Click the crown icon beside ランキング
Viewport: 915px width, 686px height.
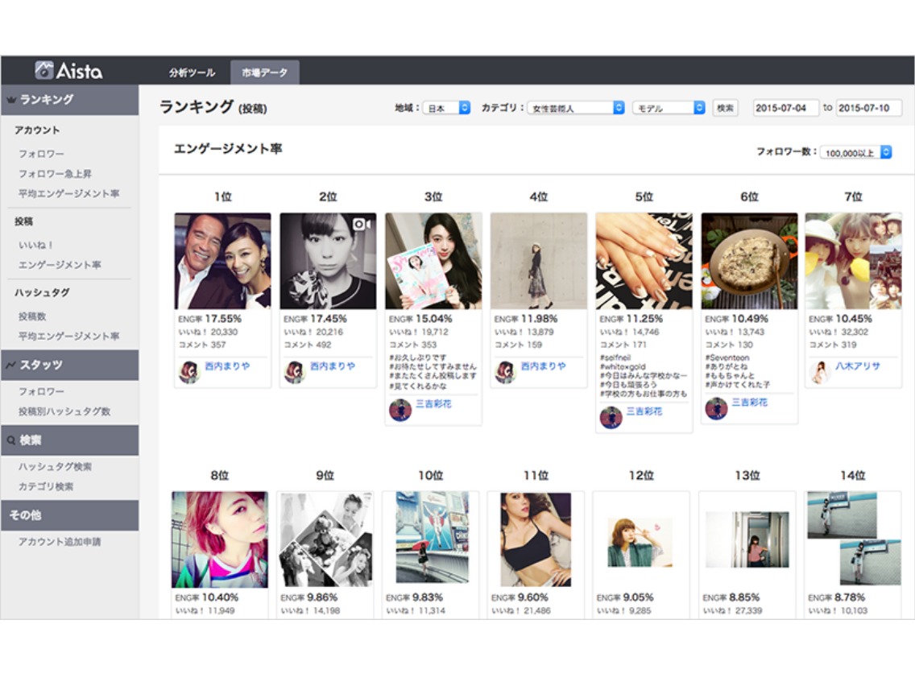11,100
